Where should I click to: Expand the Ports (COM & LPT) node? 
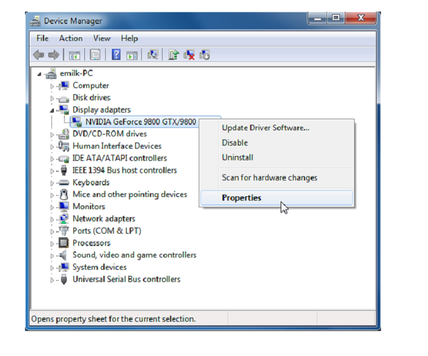coord(52,231)
